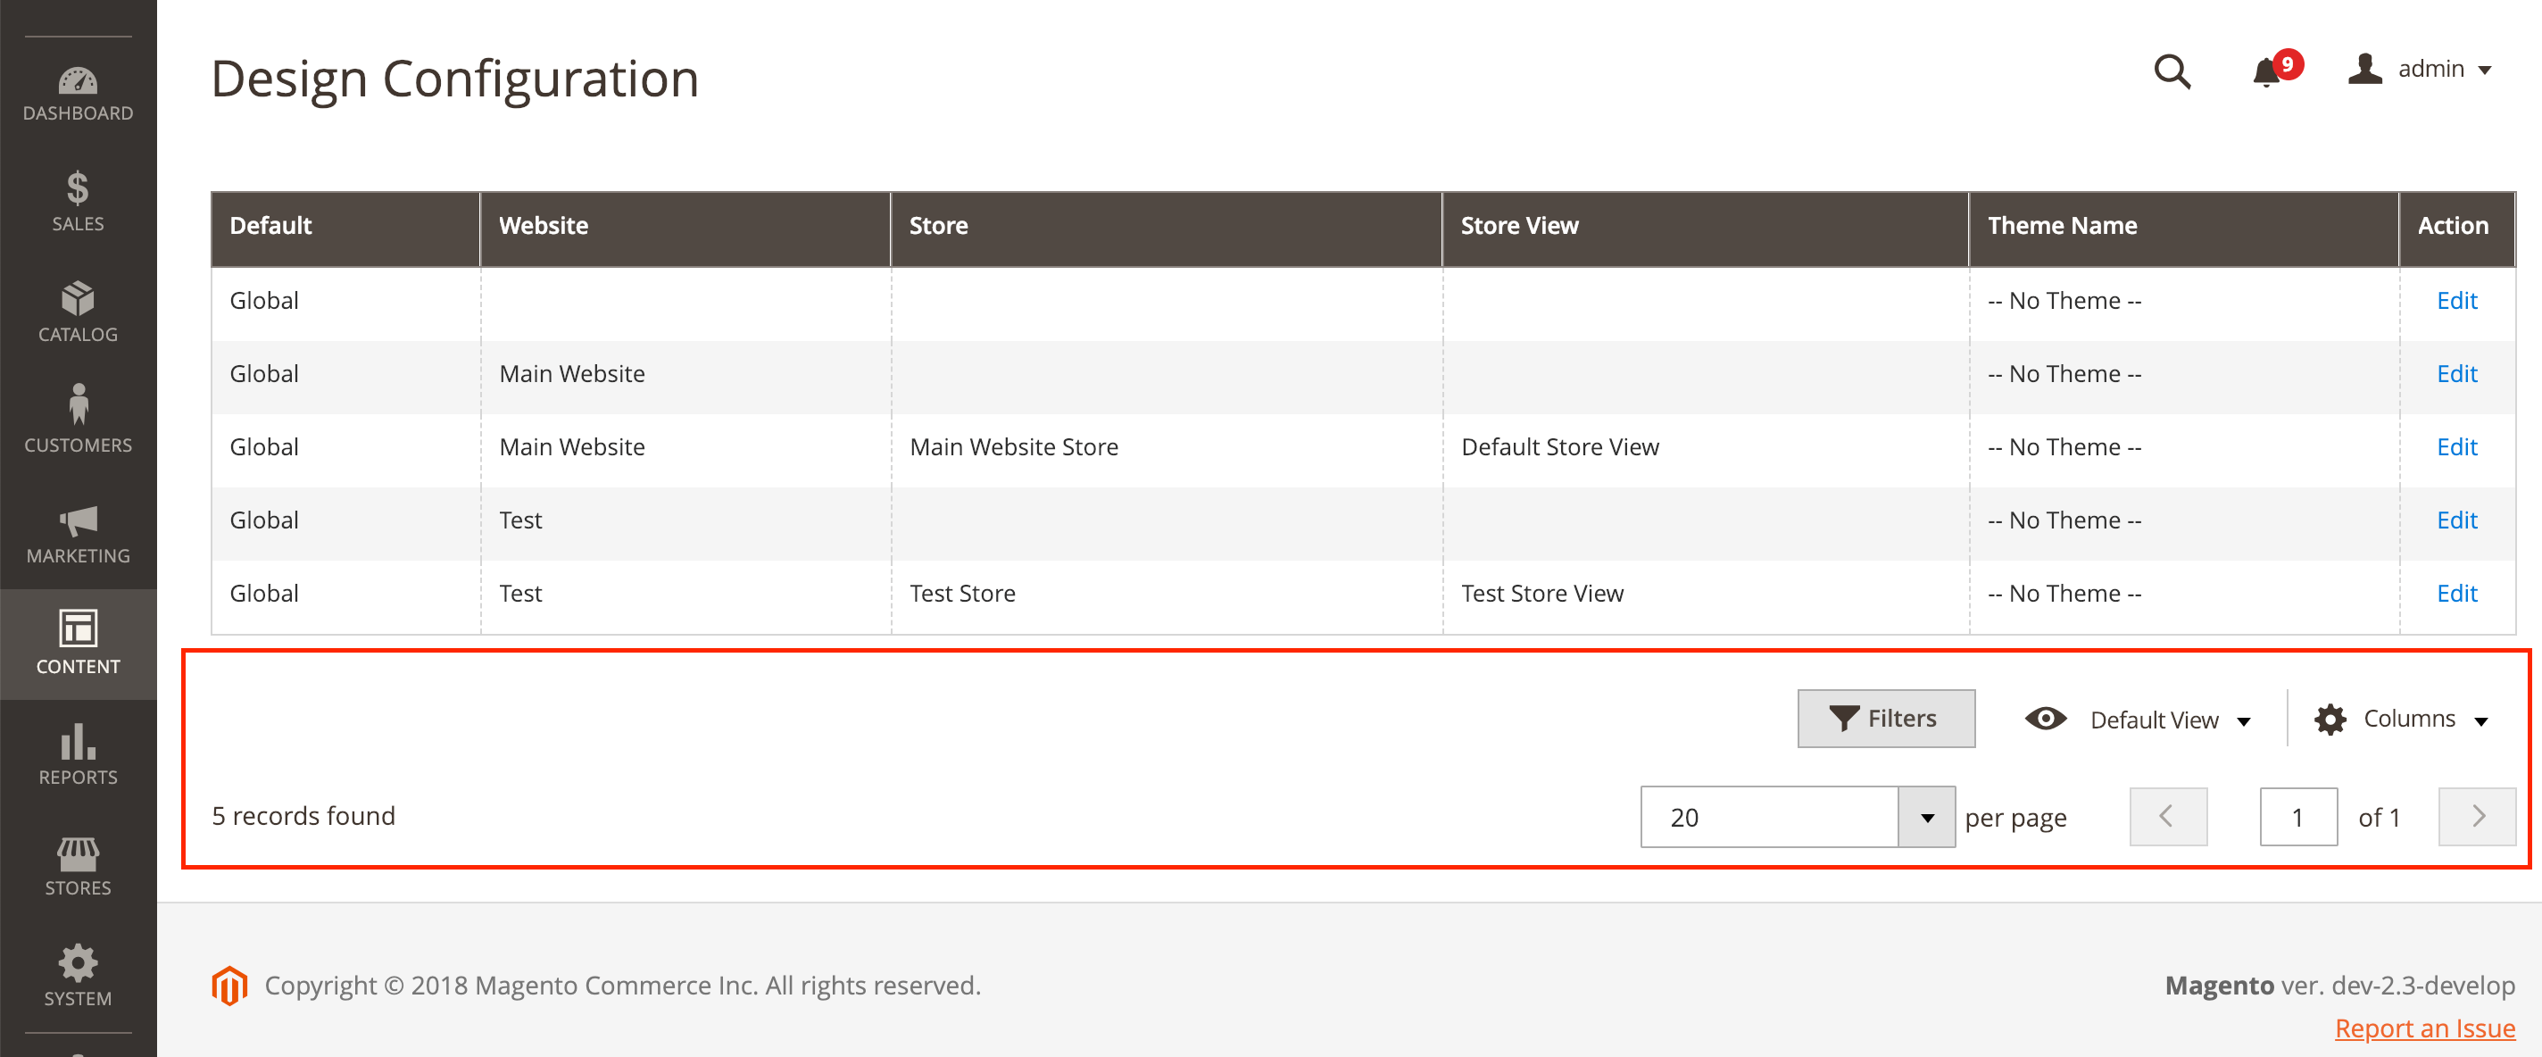Edit the Default Store View row
2542x1057 pixels.
click(2456, 447)
